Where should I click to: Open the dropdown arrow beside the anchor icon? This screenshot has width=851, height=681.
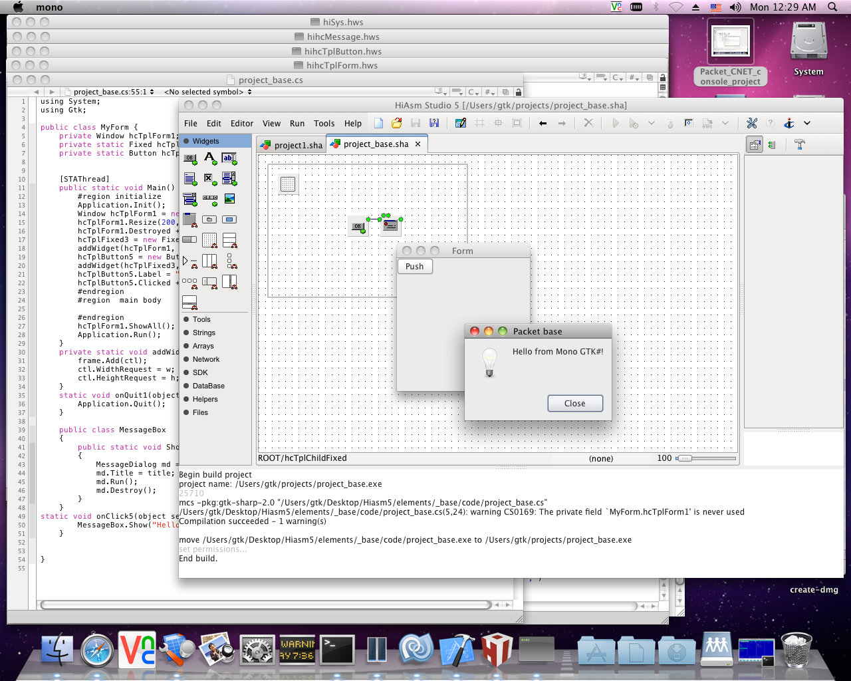point(807,123)
